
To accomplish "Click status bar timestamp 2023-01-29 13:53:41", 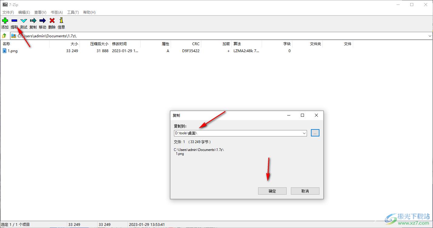I will pos(147,225).
